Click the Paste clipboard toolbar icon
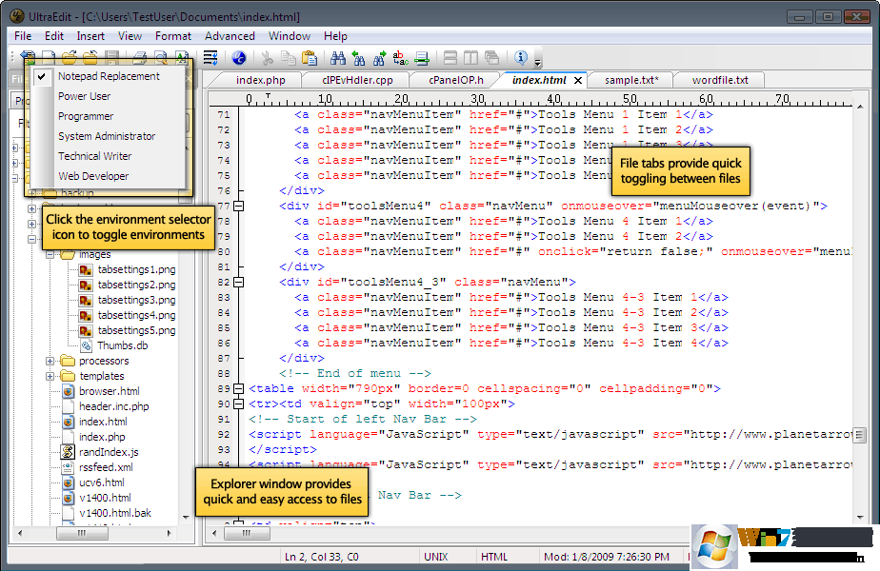 coord(309,58)
